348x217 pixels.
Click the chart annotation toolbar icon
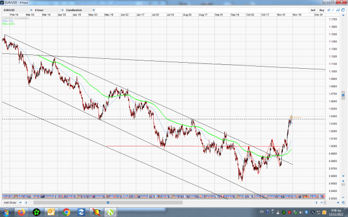point(338,10)
